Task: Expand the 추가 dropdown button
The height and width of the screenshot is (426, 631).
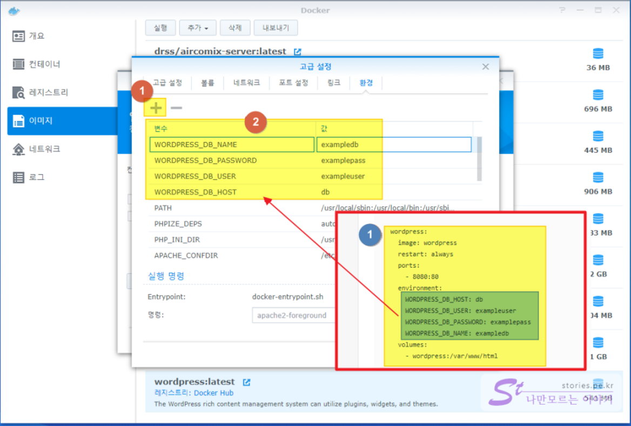Action: (197, 28)
